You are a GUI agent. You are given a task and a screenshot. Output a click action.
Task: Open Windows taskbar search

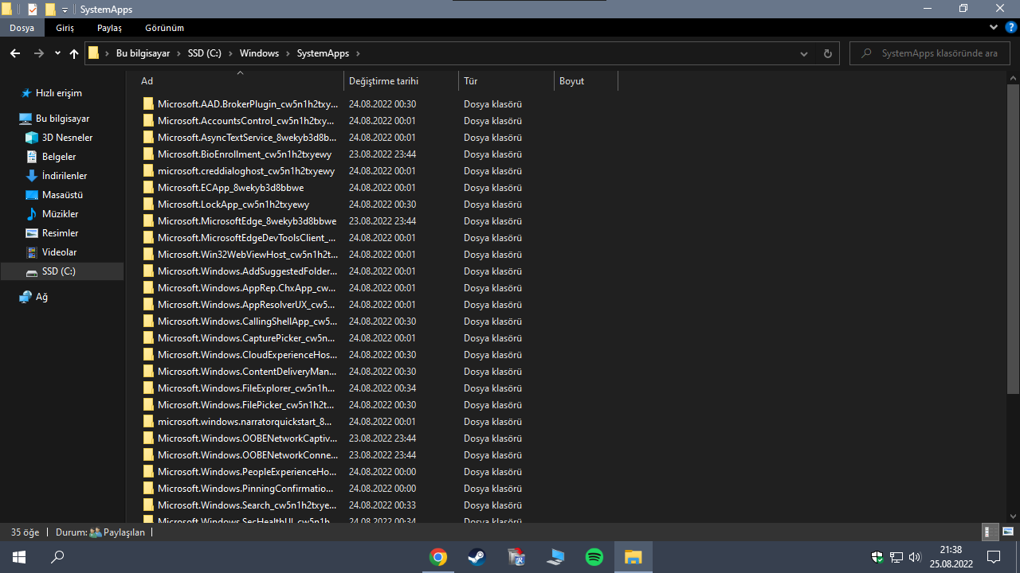[x=57, y=557]
